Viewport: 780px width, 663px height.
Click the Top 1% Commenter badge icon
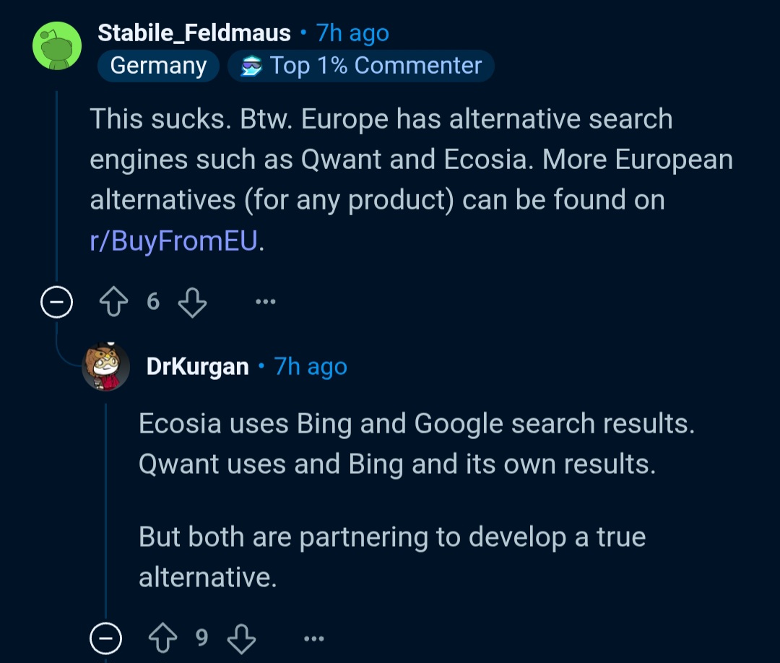pyautogui.click(x=251, y=66)
